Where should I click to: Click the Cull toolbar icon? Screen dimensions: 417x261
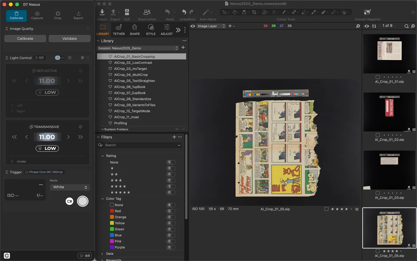(127, 12)
